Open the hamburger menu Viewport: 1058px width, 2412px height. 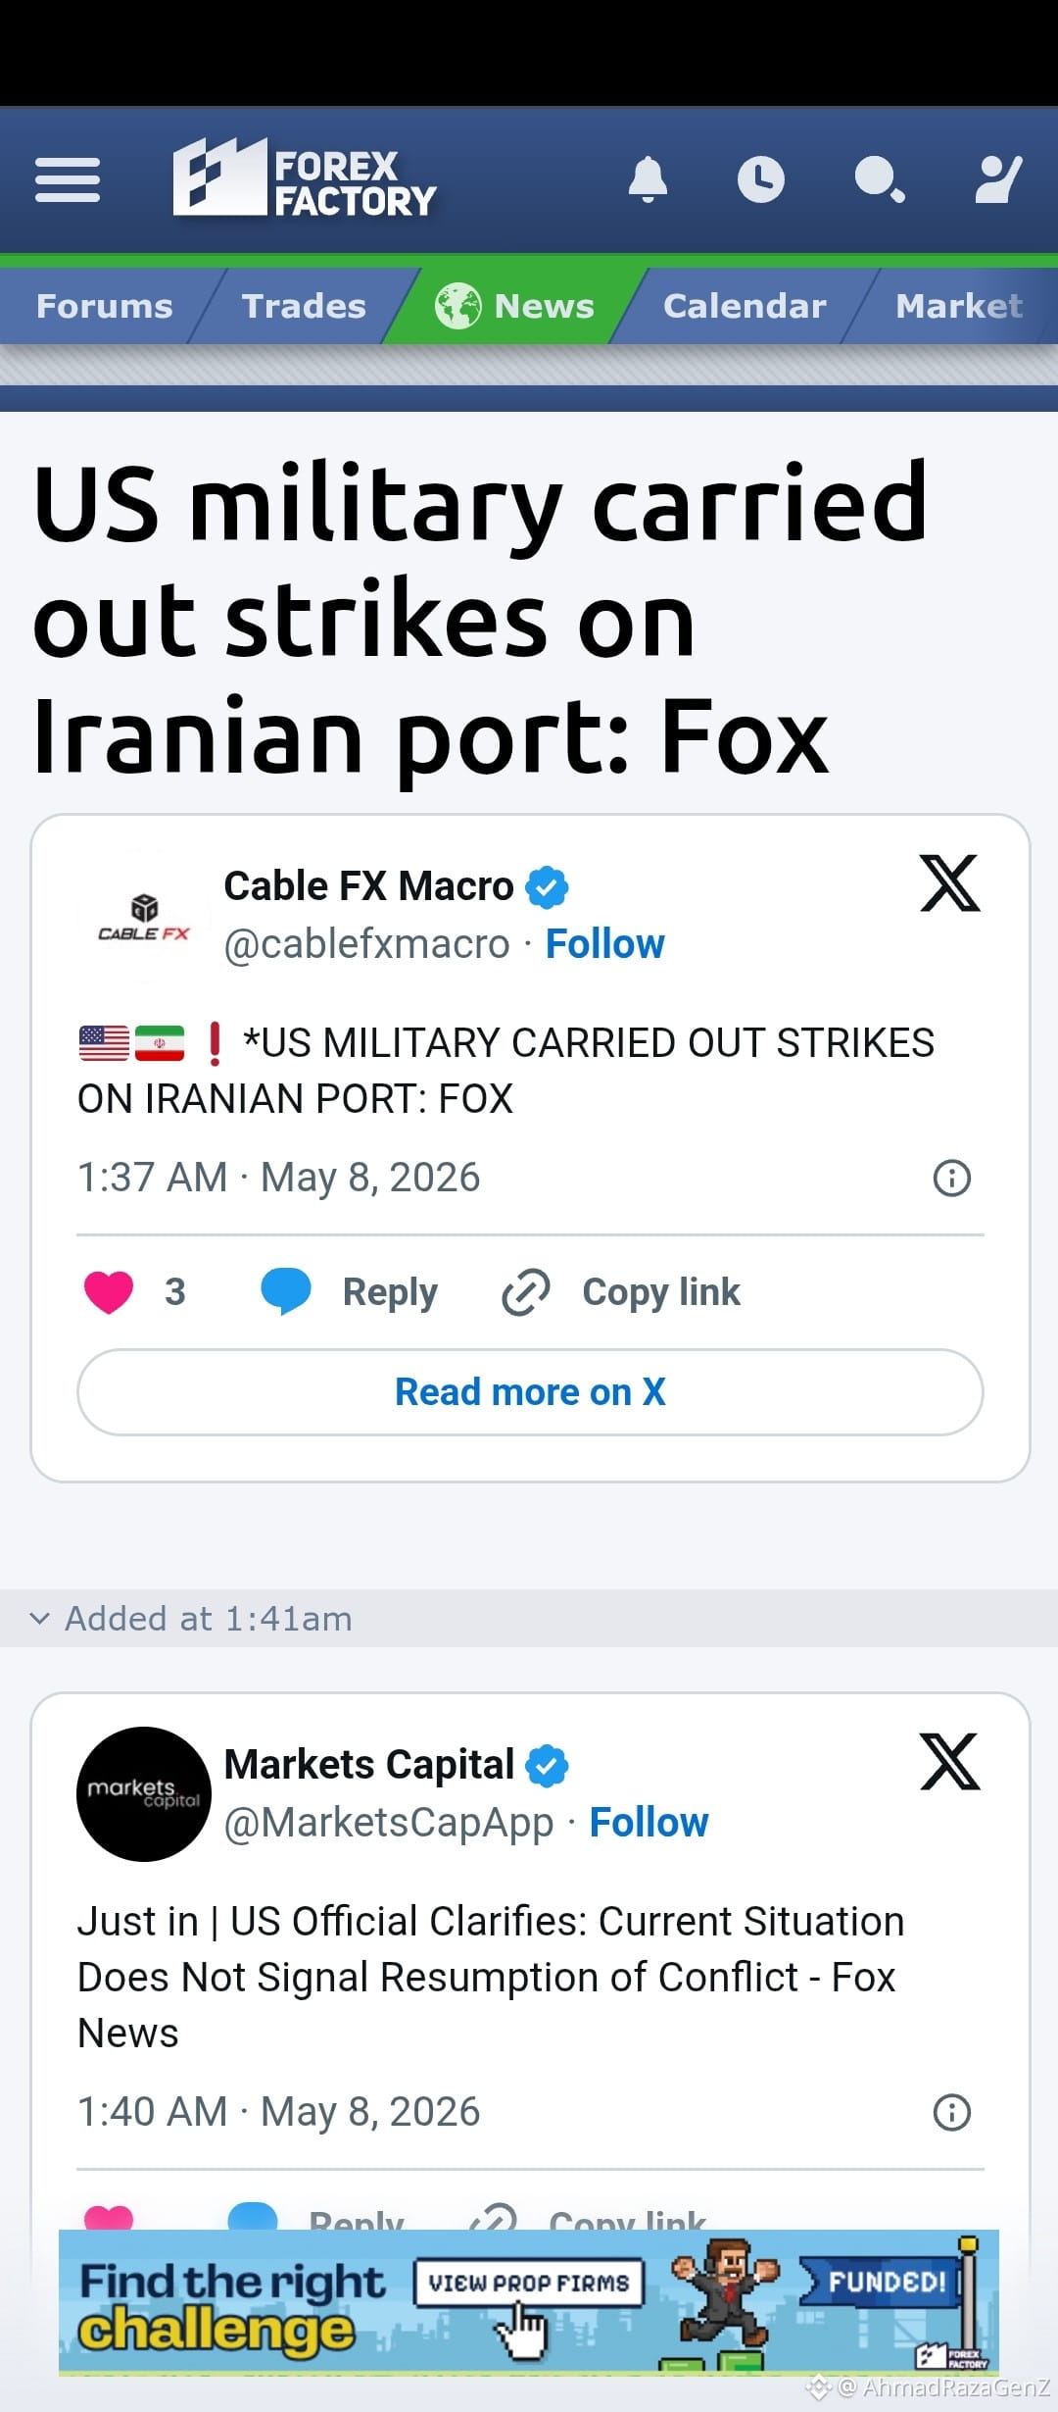pos(68,179)
